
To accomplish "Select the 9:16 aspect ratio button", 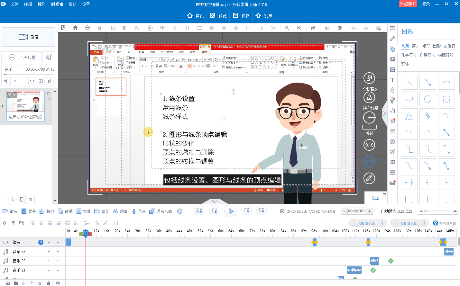I will 369,145.
